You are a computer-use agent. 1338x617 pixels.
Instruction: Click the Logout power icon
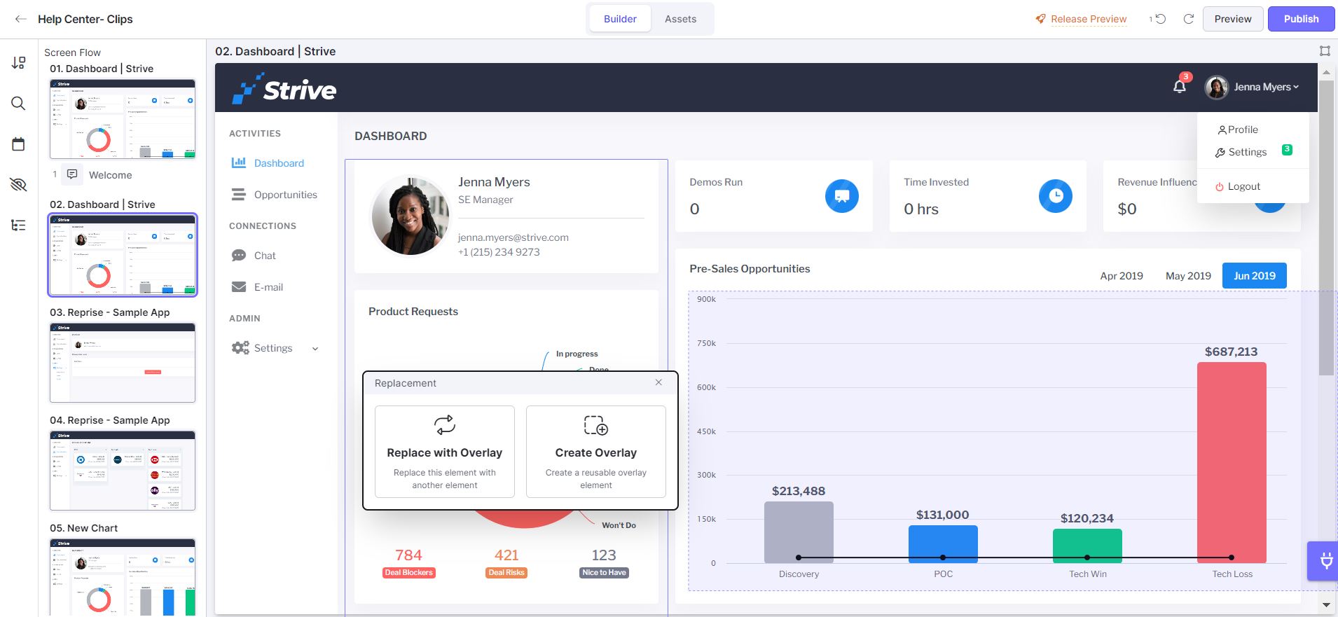1220,187
